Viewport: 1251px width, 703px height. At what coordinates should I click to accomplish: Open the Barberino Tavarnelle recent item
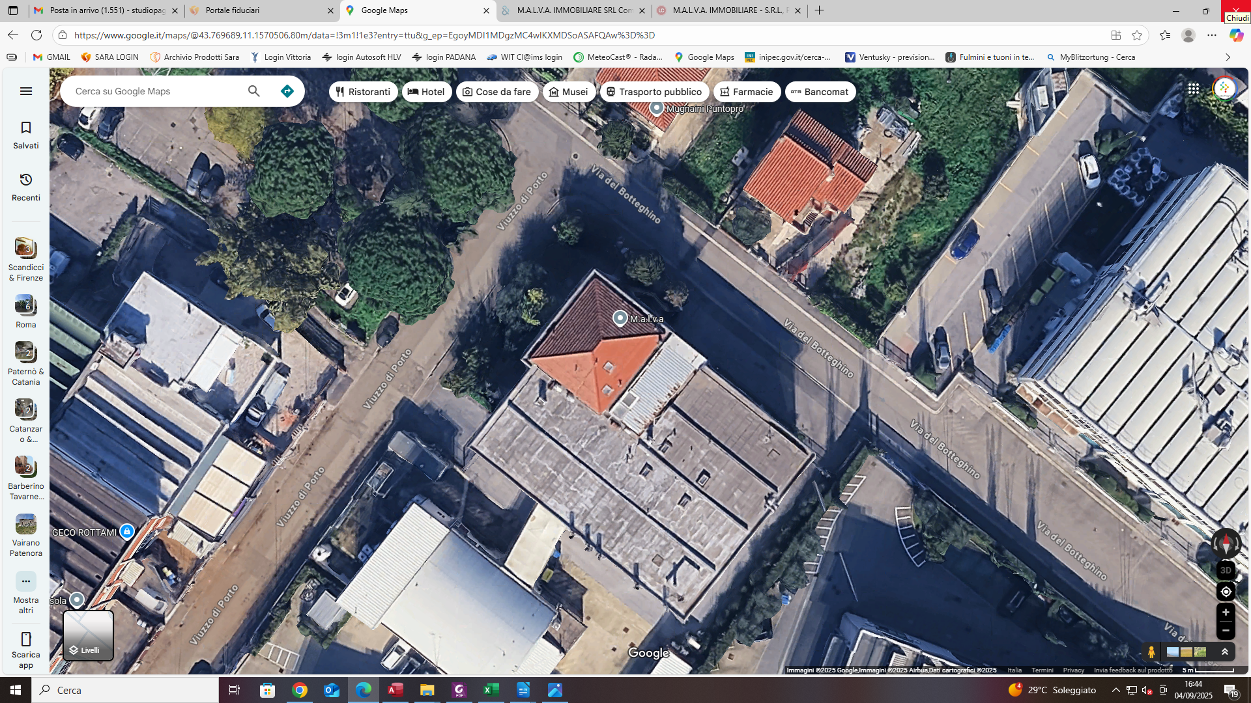pos(26,478)
